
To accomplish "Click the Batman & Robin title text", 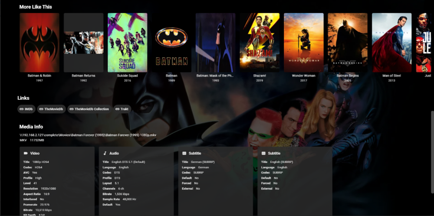I will (39, 75).
